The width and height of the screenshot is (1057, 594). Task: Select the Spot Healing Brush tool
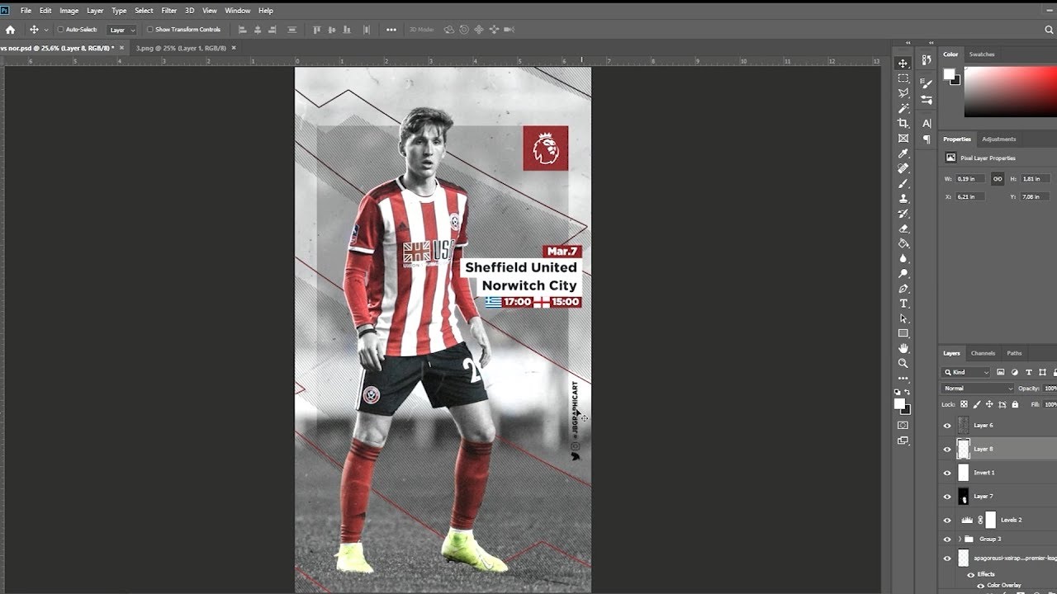[903, 168]
